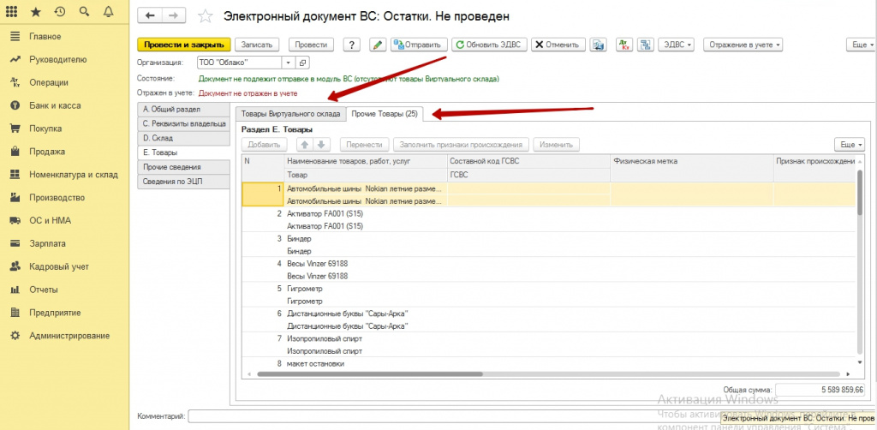877x430 pixels.
Task: Click Обновить ЭДВС button
Action: click(x=489, y=45)
